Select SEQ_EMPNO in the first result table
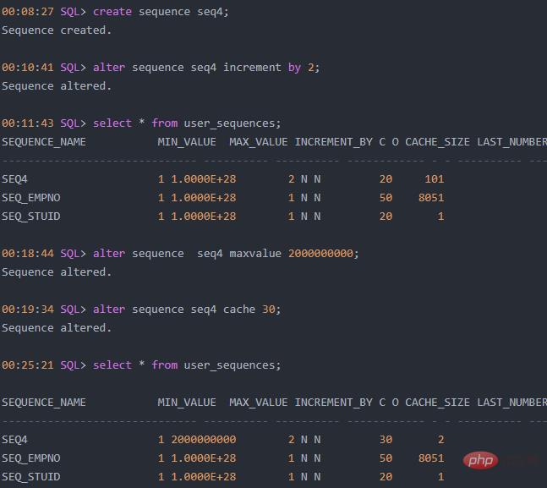Screen dimensions: 547x488 31,198
